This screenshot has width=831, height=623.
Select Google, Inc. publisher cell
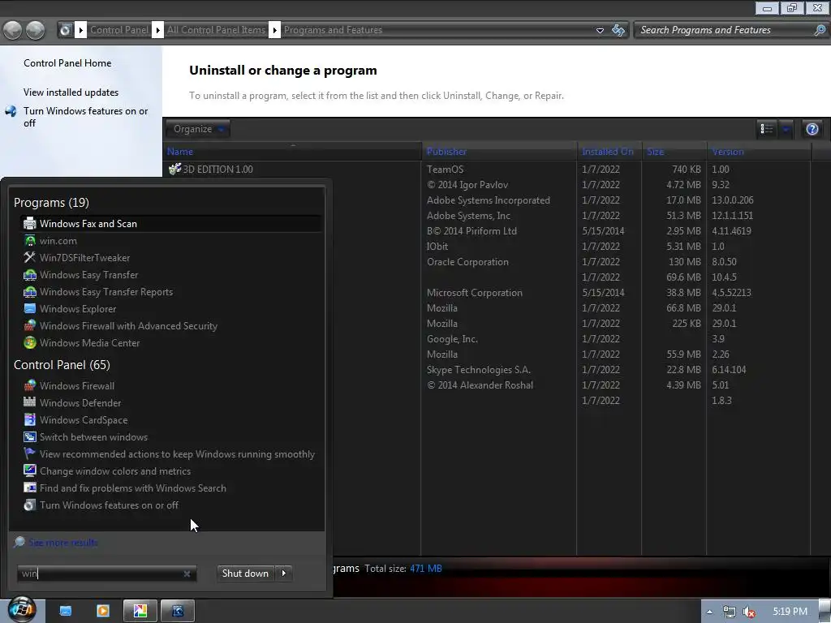452,338
